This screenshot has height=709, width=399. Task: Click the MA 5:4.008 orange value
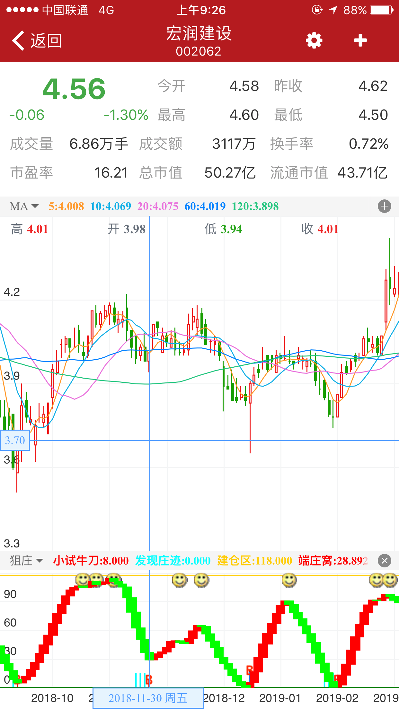tap(66, 206)
